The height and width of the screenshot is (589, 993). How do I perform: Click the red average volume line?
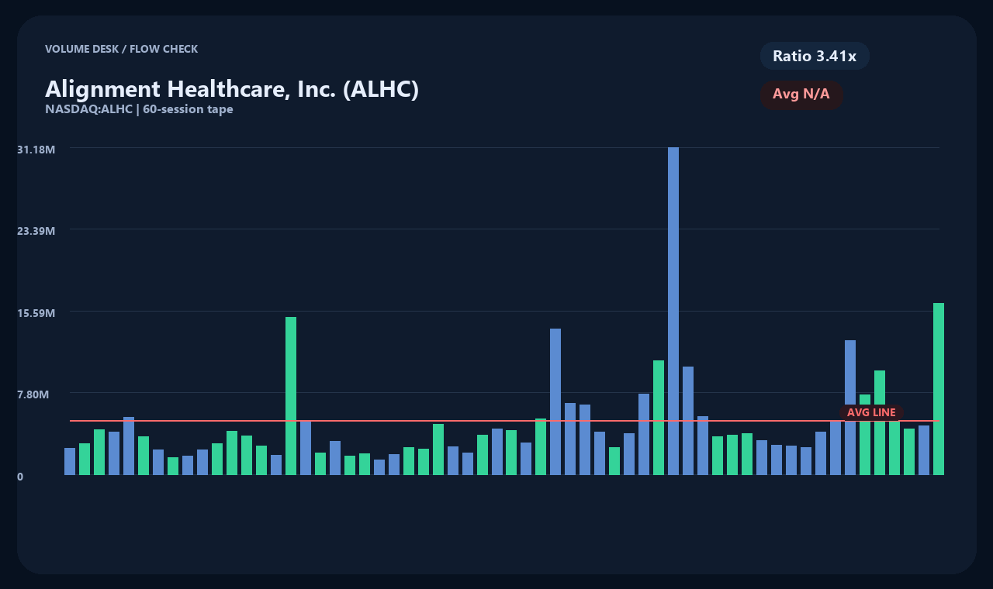(x=504, y=421)
